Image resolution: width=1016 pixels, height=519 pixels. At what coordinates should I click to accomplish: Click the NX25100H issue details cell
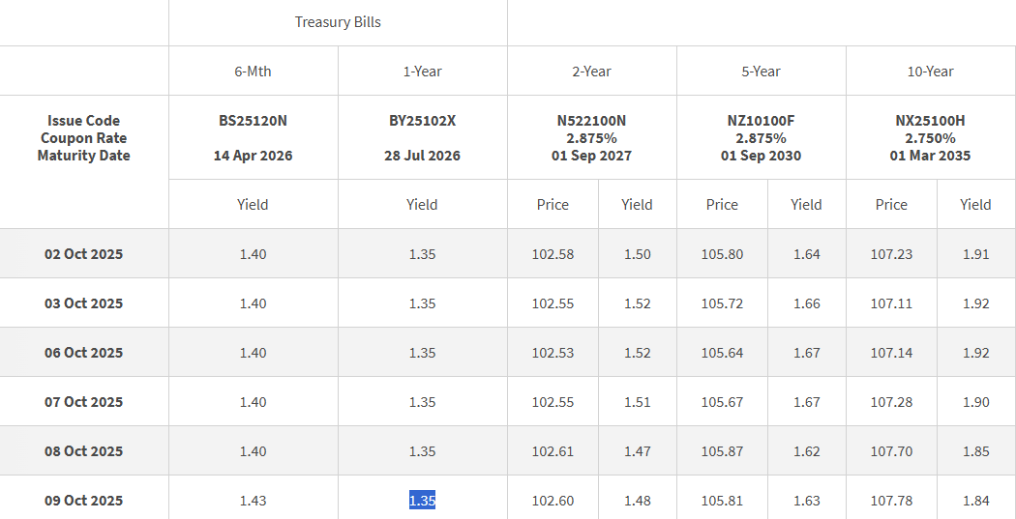930,138
